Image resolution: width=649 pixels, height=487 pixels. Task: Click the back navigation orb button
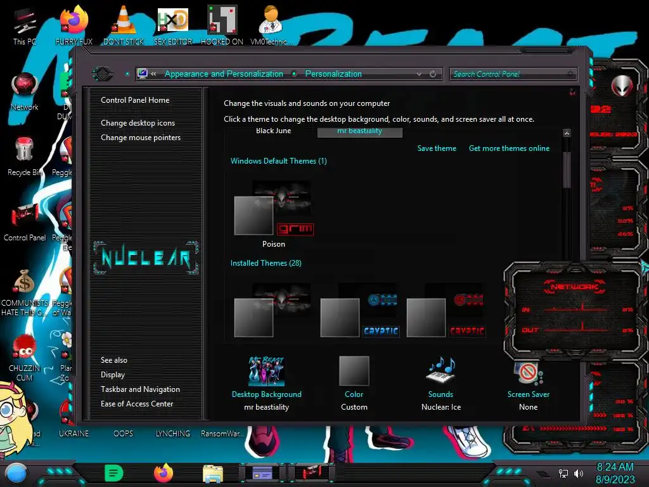pos(103,74)
